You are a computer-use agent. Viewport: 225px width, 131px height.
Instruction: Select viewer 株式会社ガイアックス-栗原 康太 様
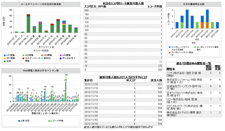184,114
